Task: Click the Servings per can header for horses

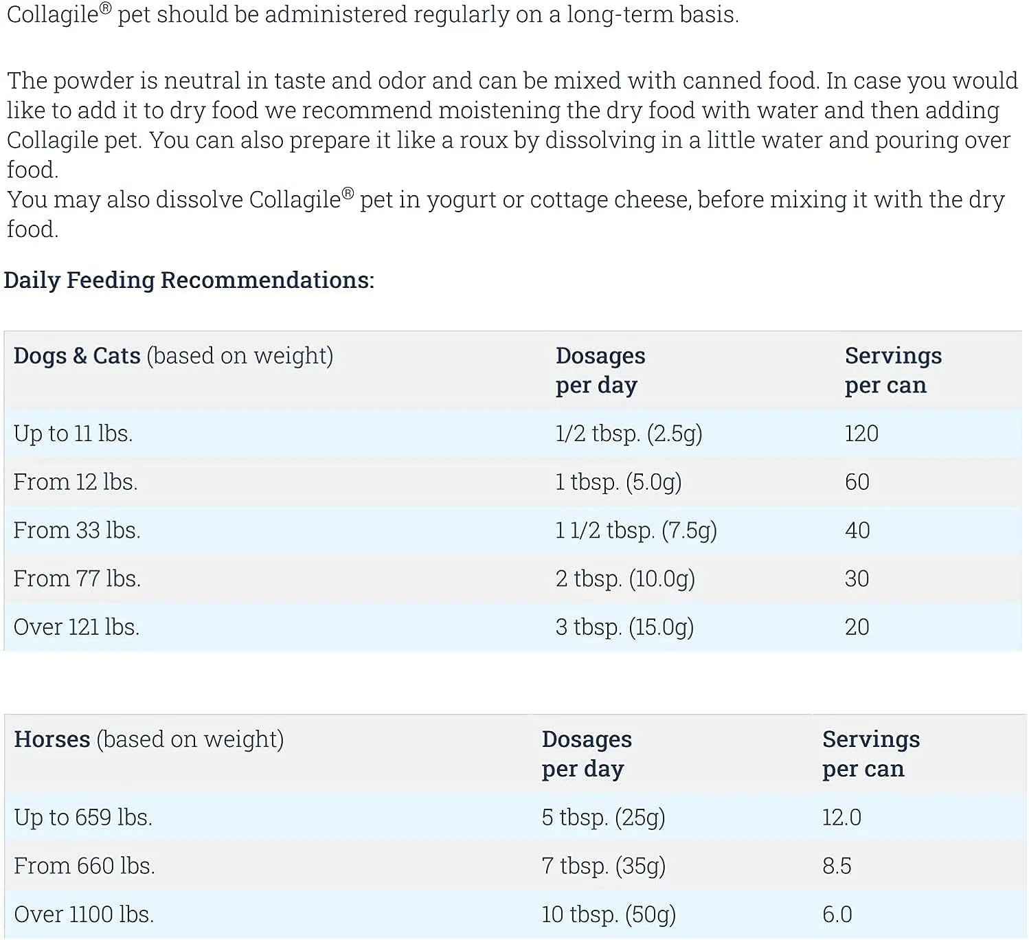Action: (870, 754)
